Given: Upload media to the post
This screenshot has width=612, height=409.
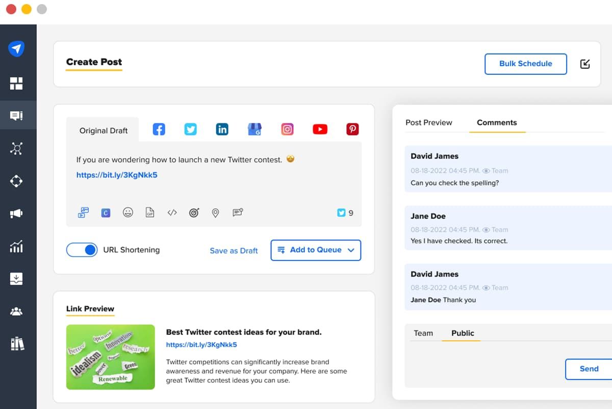Looking at the screenshot, I should tap(83, 211).
